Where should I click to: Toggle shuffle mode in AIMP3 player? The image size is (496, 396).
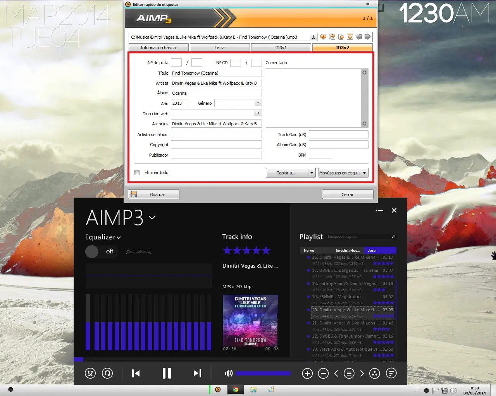[90, 373]
